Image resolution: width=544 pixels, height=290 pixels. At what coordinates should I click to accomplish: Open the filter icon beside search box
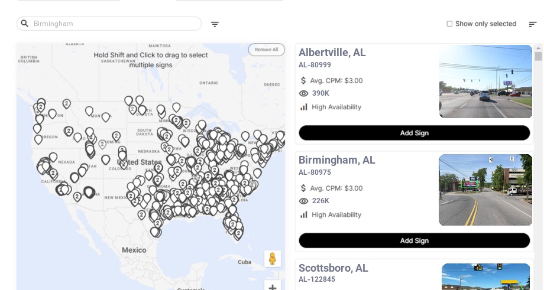[215, 24]
